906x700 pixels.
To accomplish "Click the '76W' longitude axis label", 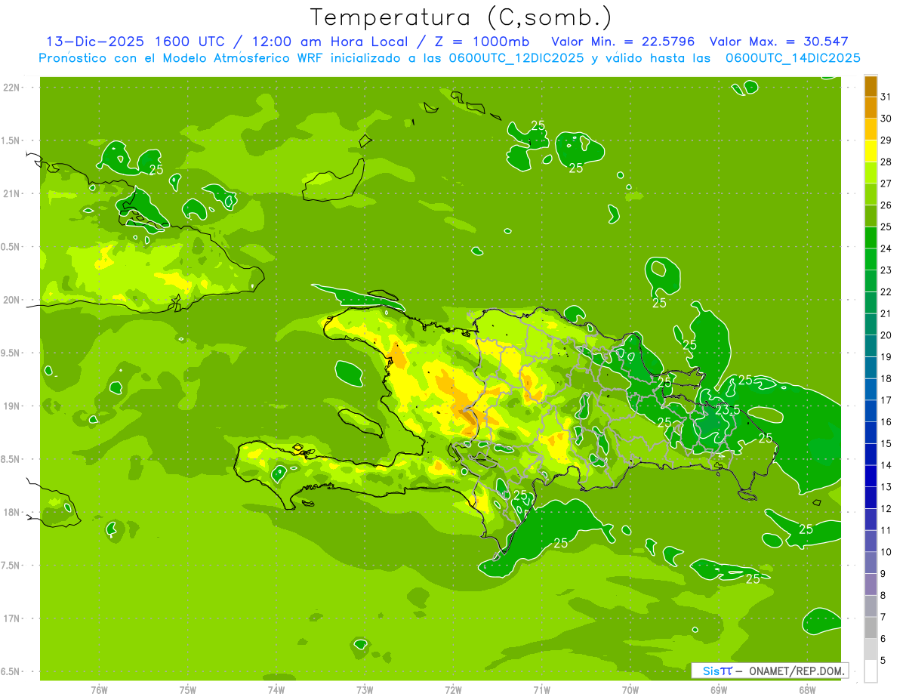I will [99, 690].
